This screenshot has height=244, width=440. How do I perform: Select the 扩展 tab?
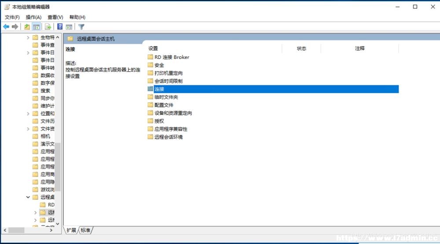(x=71, y=230)
